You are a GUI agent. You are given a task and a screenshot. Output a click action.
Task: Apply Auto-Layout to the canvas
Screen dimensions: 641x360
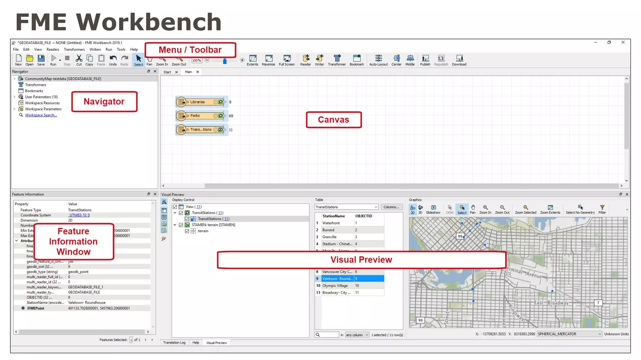(x=378, y=60)
